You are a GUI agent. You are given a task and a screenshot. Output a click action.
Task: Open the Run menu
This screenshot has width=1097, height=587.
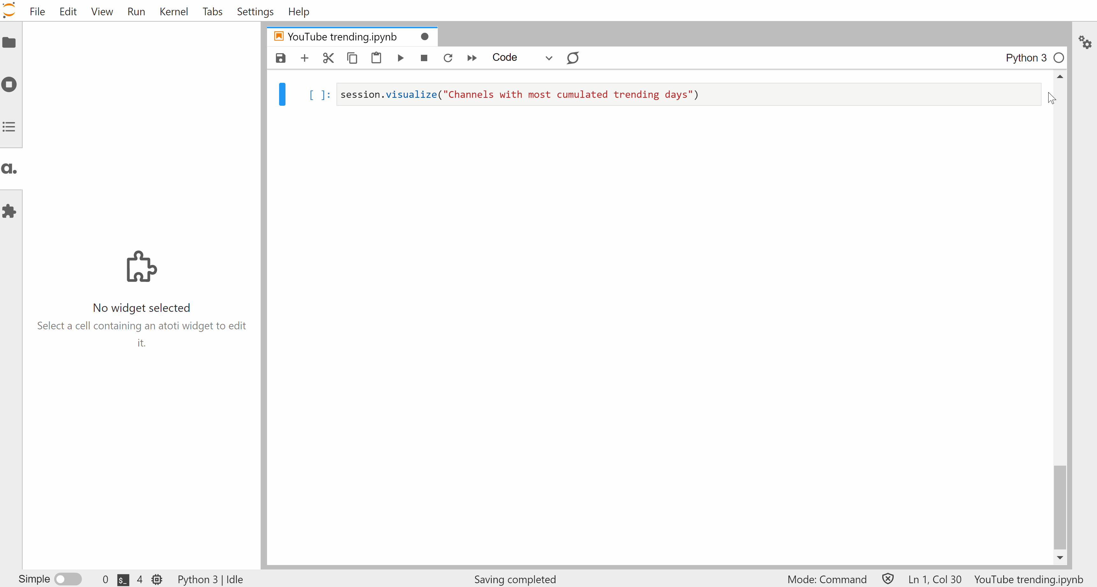pyautogui.click(x=136, y=11)
